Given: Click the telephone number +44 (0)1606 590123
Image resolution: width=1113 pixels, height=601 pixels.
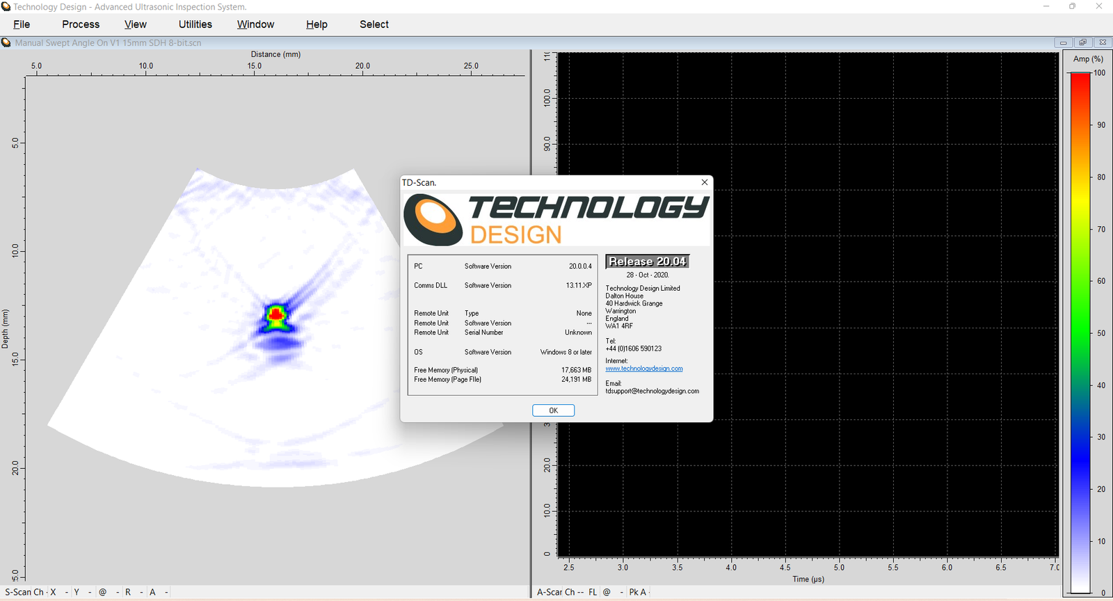Looking at the screenshot, I should pyautogui.click(x=634, y=348).
